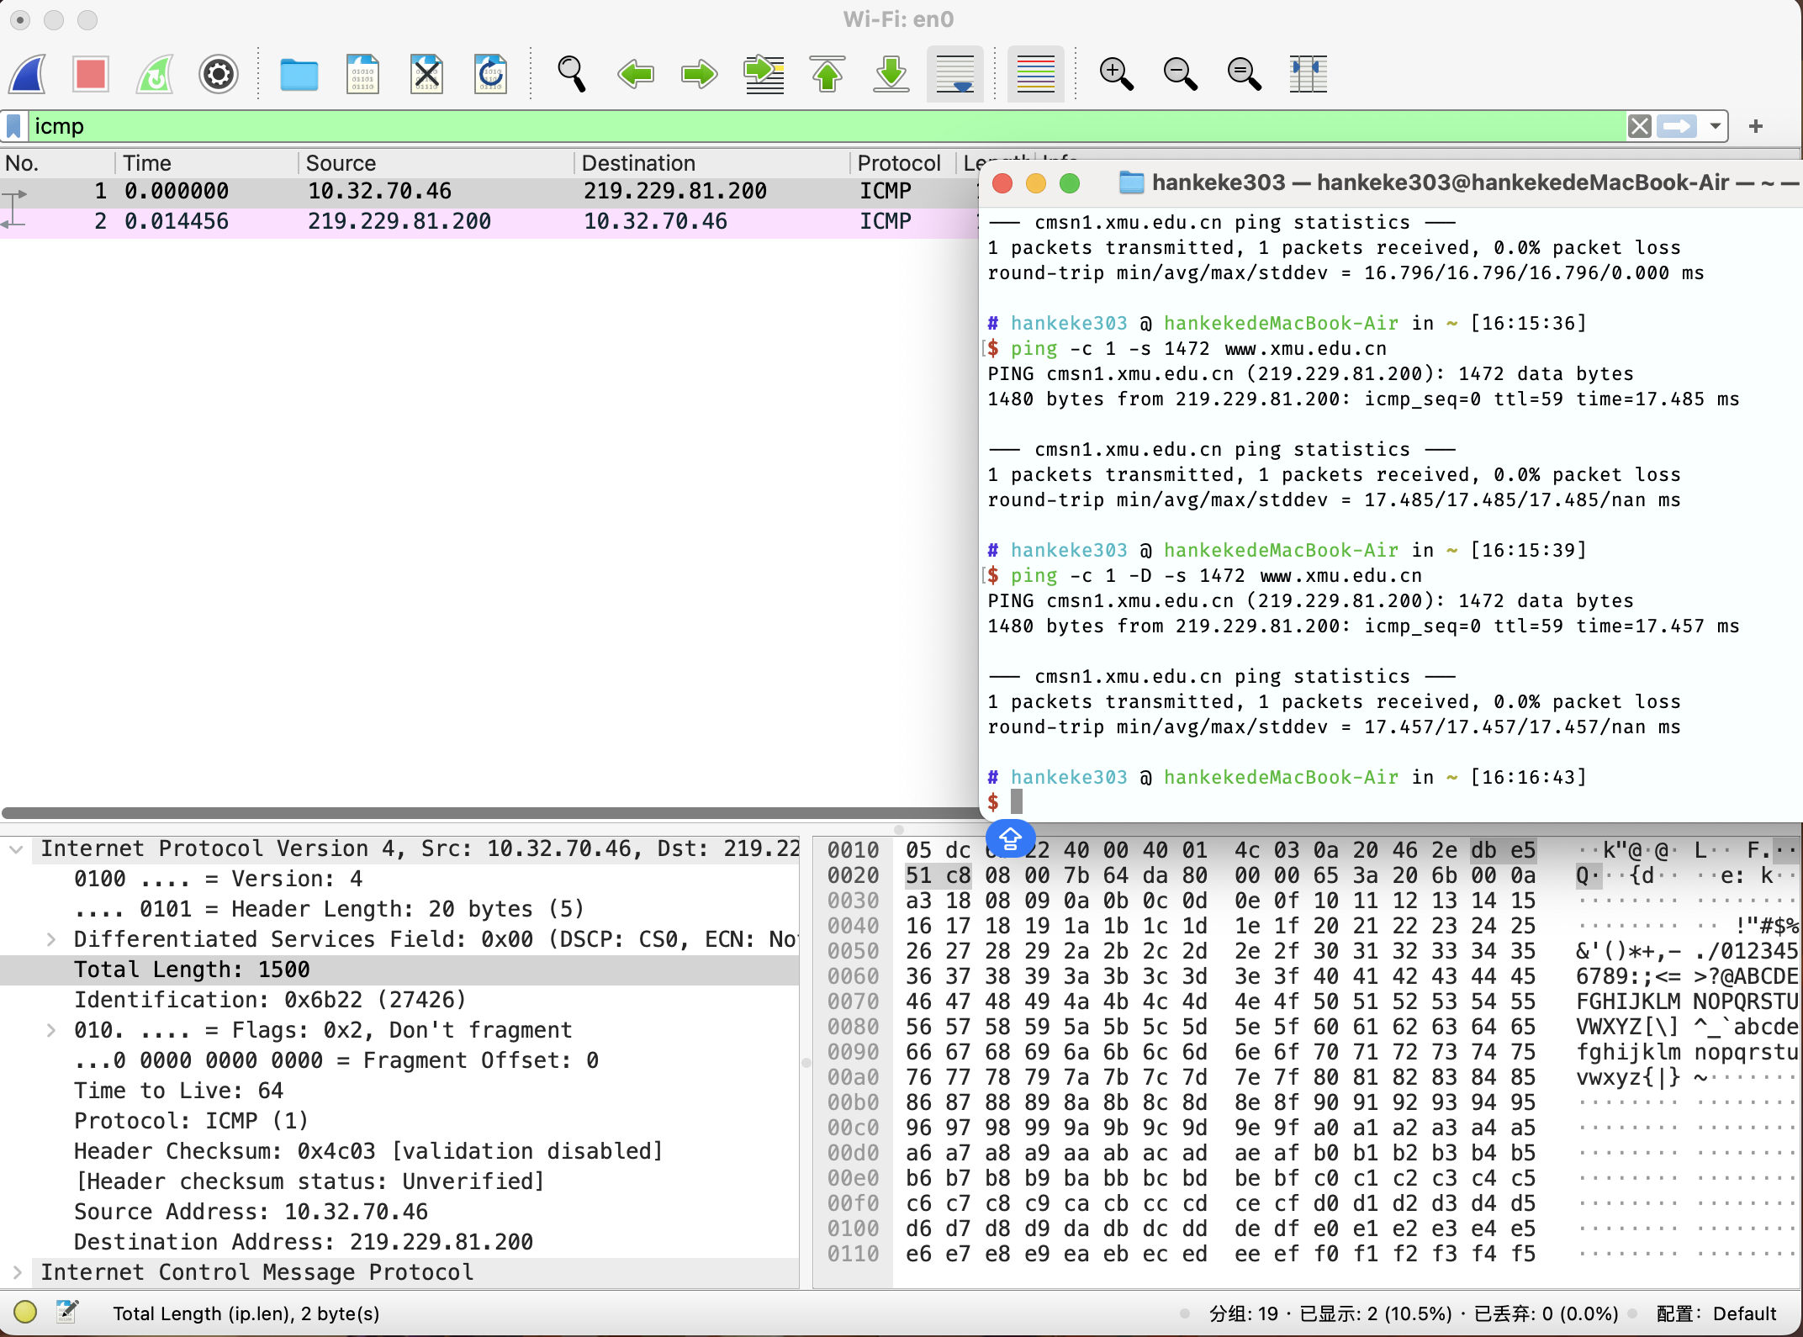
Task: Go back in packet history
Action: point(636,74)
